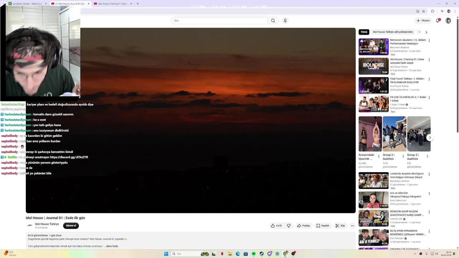The height and width of the screenshot is (258, 459).
Task: Click the Oluştur create button
Action: [423, 20]
